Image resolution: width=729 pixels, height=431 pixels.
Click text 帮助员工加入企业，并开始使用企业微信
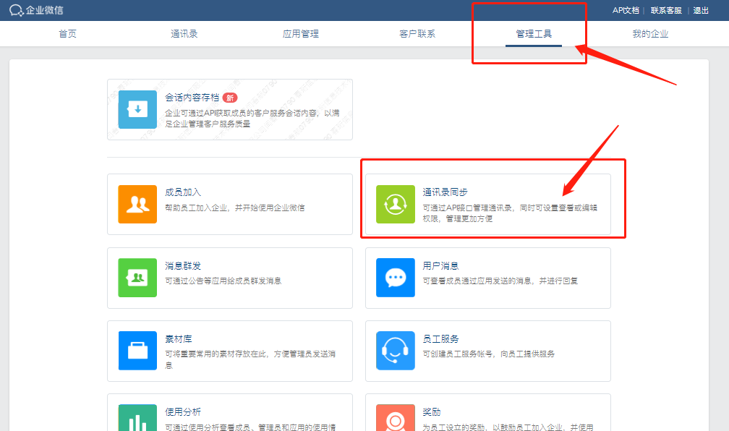point(235,208)
